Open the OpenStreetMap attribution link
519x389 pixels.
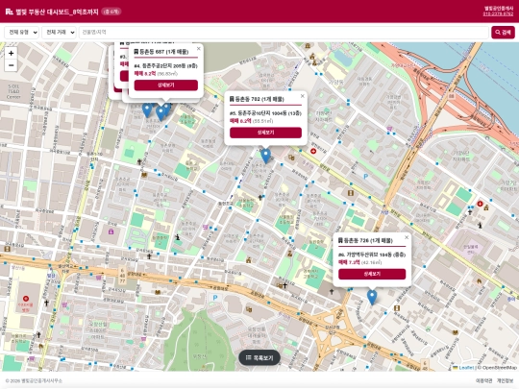click(499, 368)
